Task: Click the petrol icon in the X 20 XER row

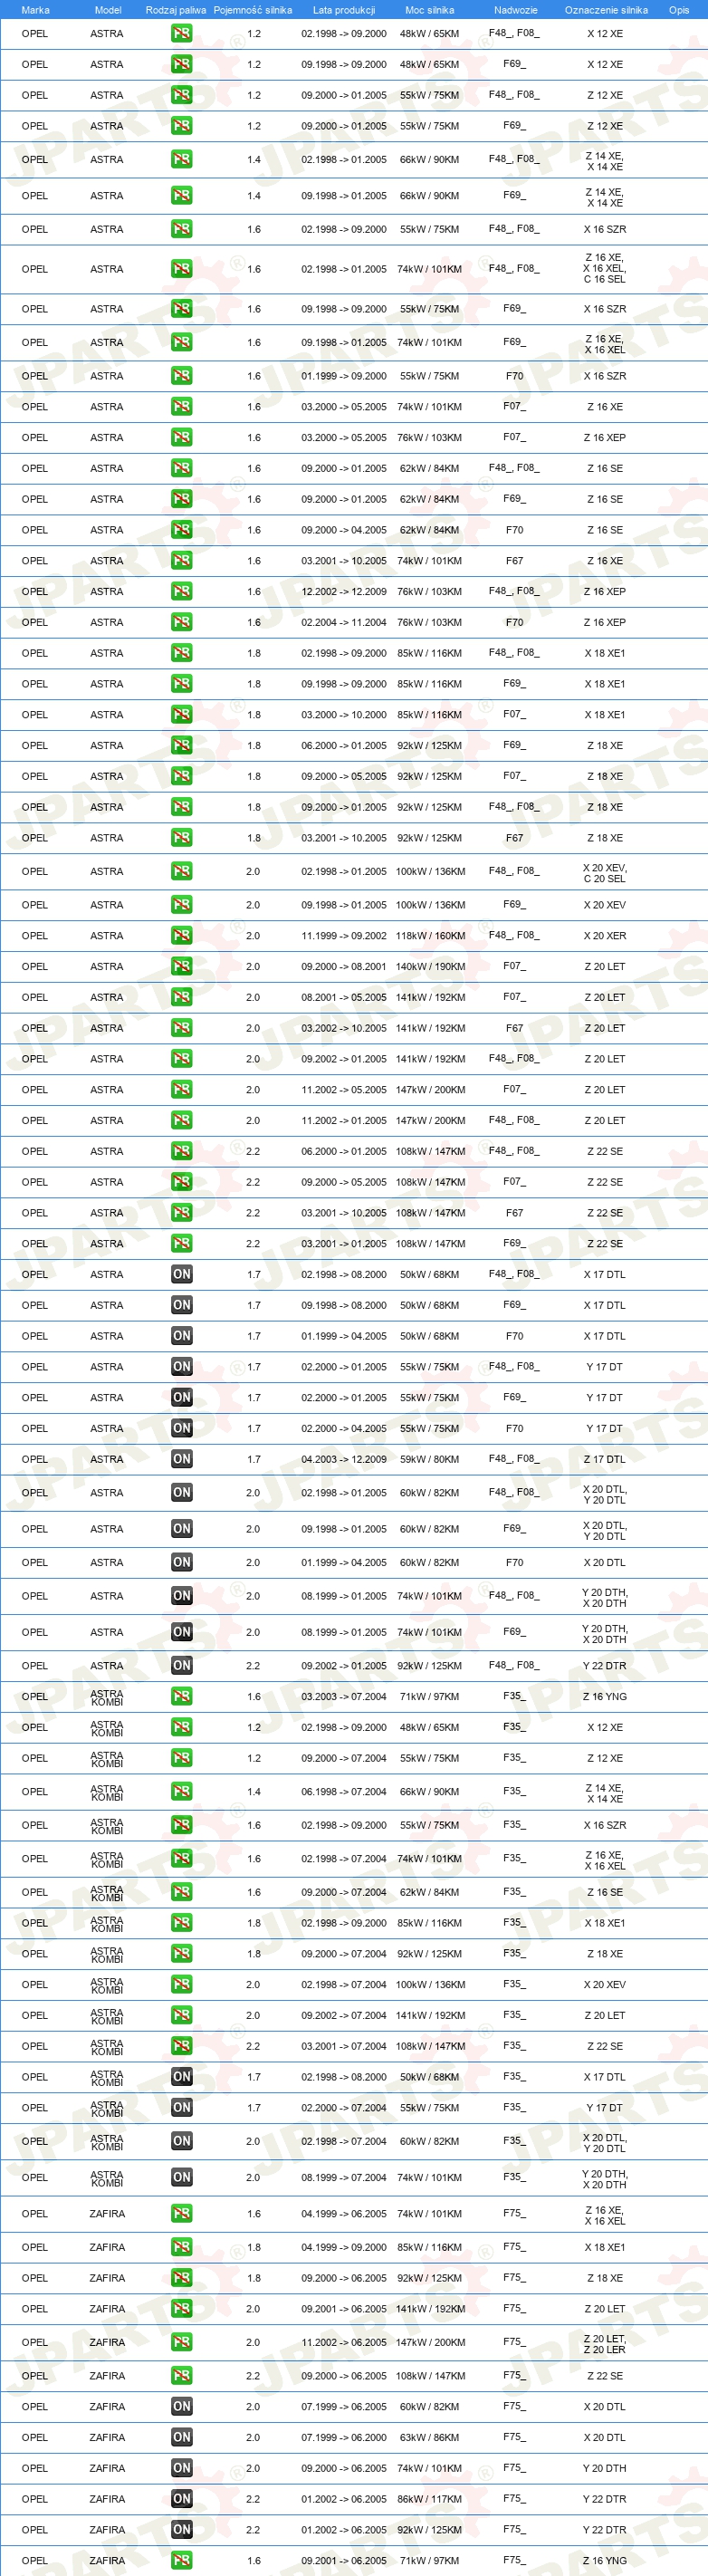Action: tap(181, 935)
